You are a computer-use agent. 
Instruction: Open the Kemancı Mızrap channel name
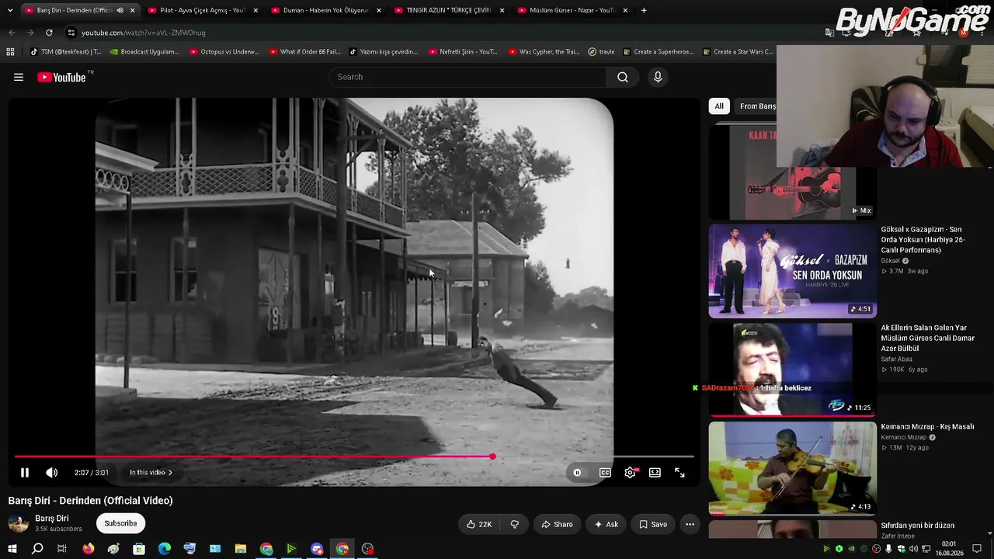(x=903, y=437)
